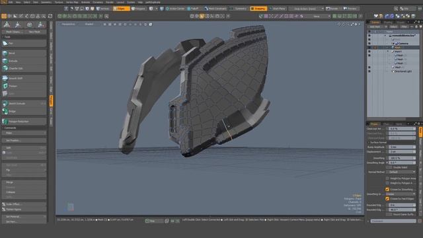Image resolution: width=423 pixels, height=238 pixels.
Task: Click the circular refresh icon in the left toolbar row
Action: click(x=50, y=16)
